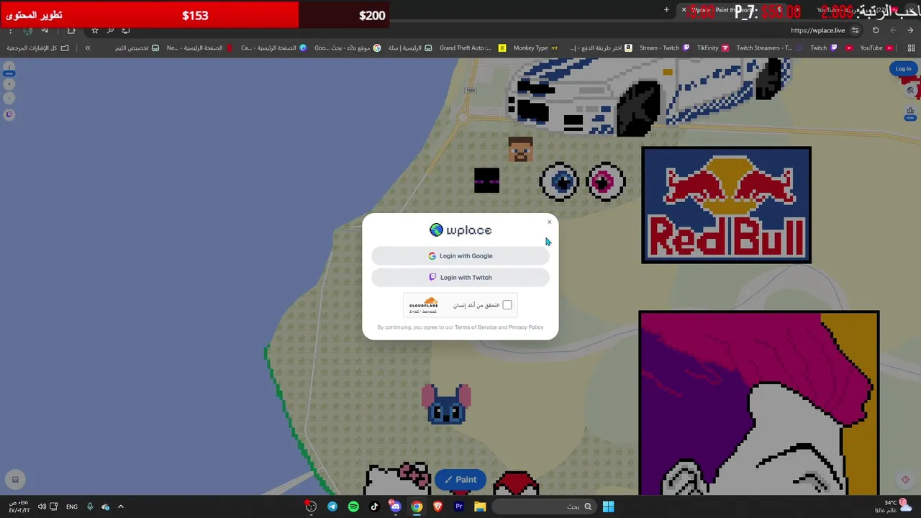Open the Twitch bookmark
The image size is (921, 518).
point(823,48)
